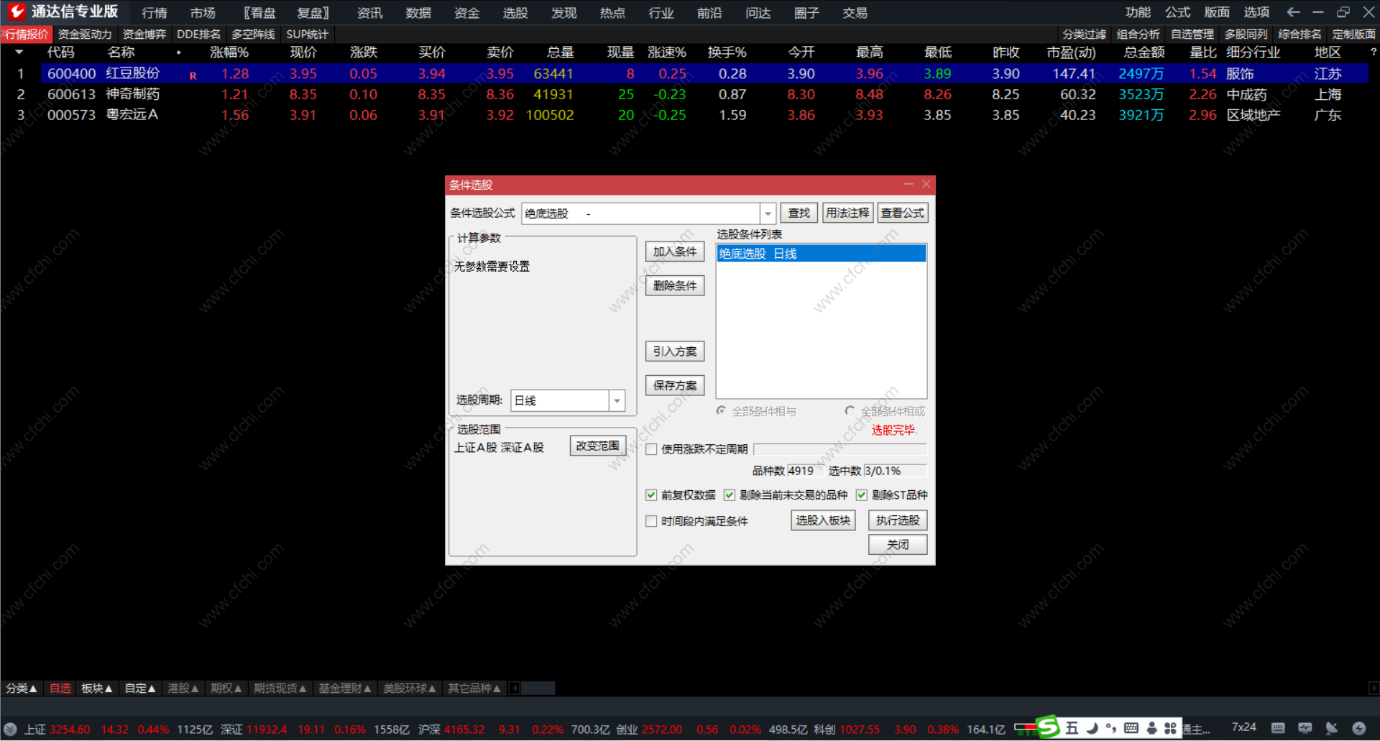The height and width of the screenshot is (741, 1380).
Task: Open the 条件选股公式 dropdown
Action: [x=768, y=213]
